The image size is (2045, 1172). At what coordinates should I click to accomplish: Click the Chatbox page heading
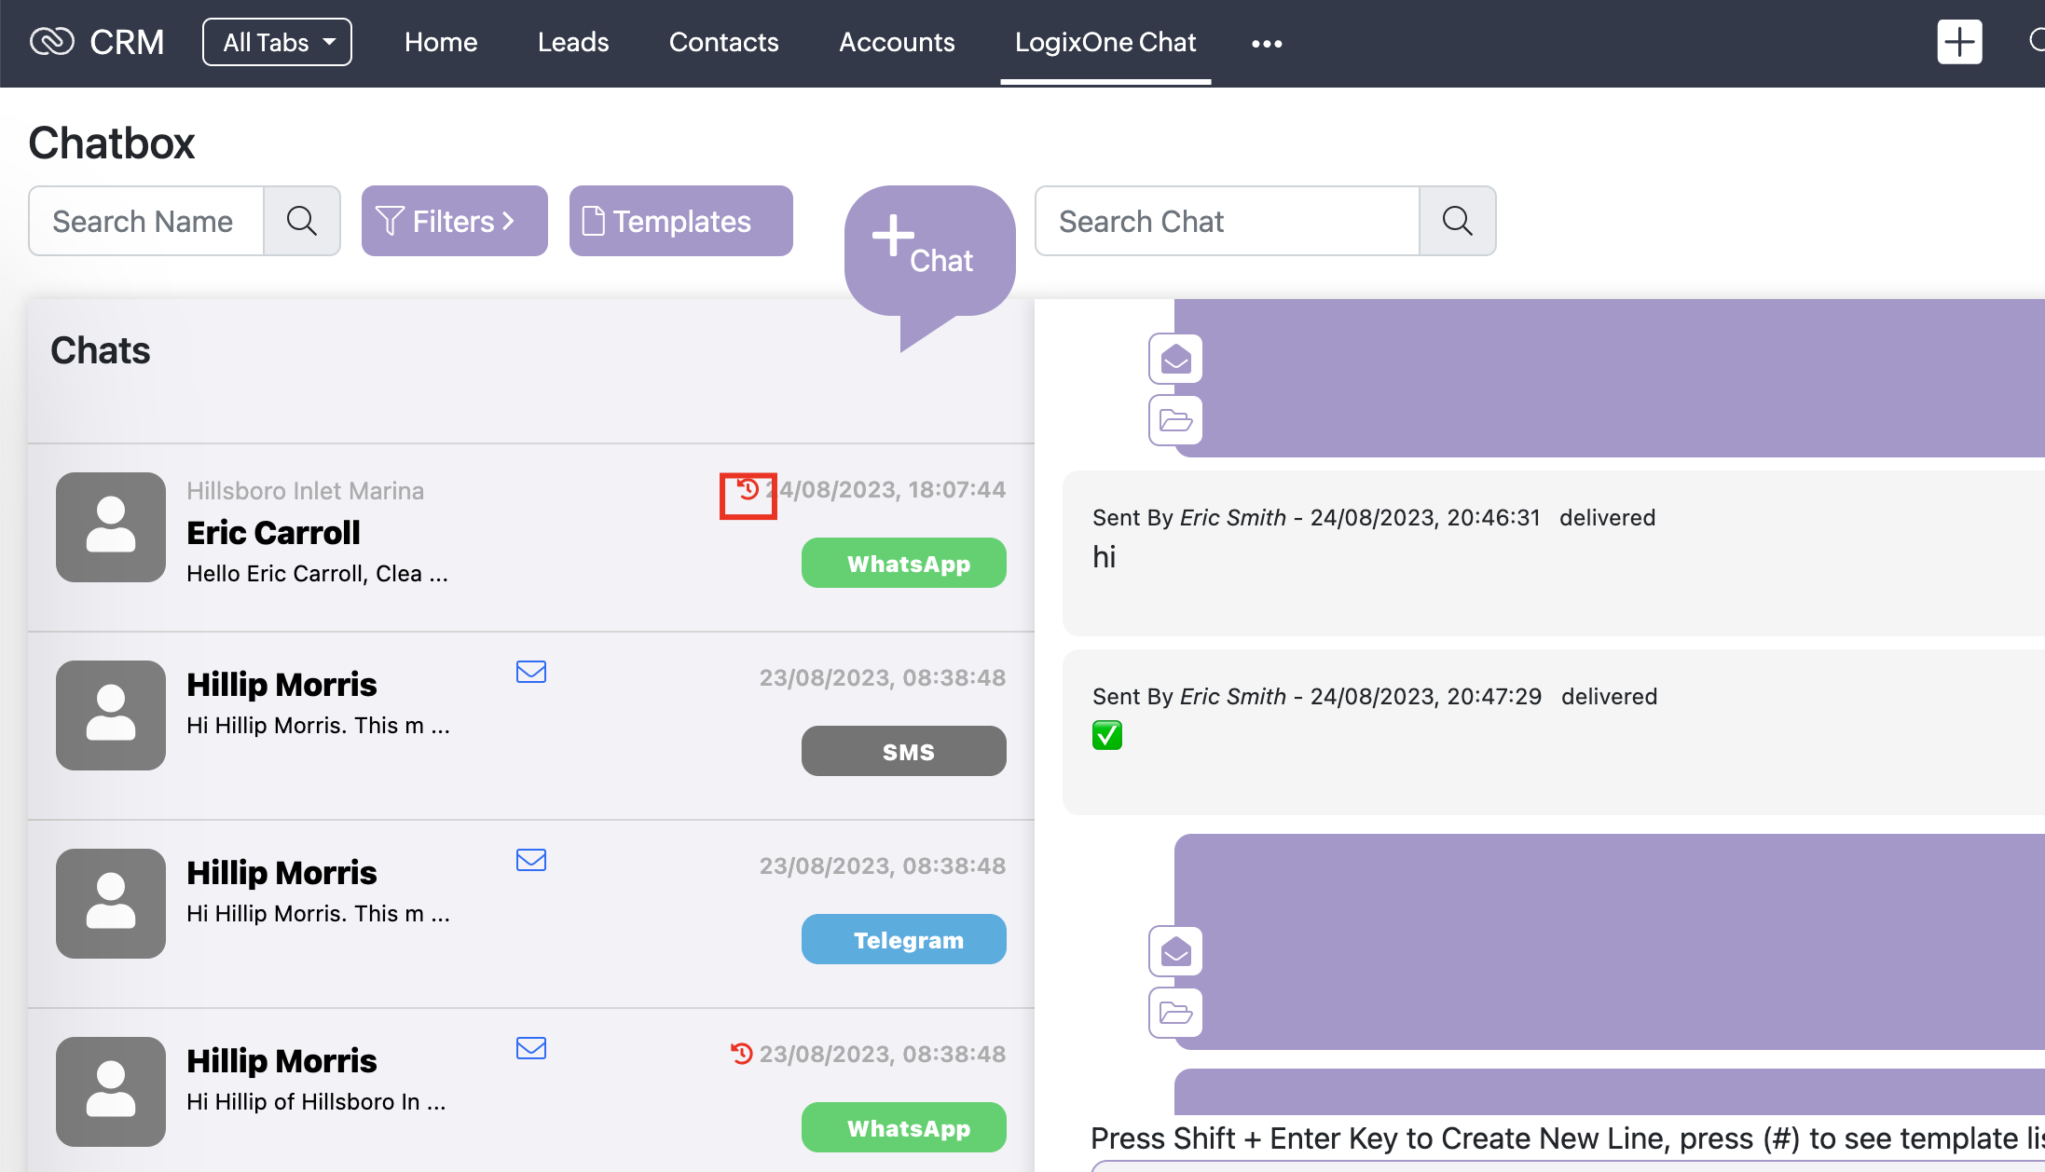click(x=112, y=143)
